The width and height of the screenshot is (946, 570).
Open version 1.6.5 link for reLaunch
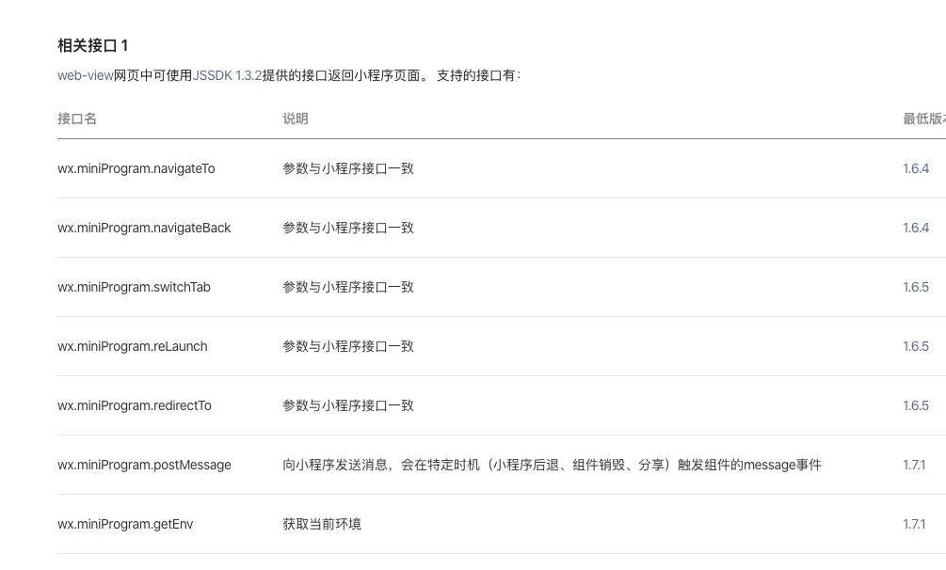click(x=915, y=346)
